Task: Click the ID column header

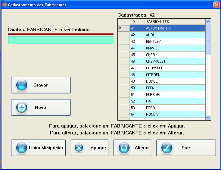Action: [137, 22]
